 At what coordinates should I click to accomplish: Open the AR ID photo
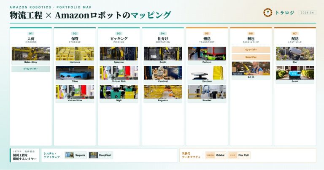coord(251,68)
